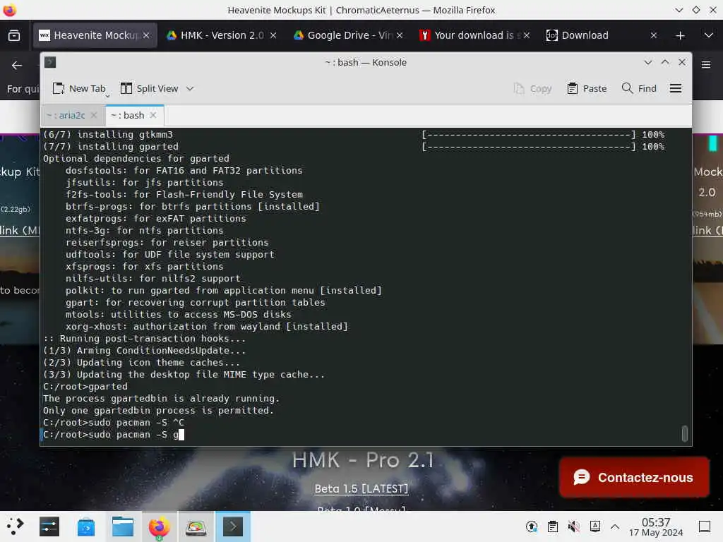Open GParted from the taskbar
The width and height of the screenshot is (723, 542).
[x=196, y=526]
